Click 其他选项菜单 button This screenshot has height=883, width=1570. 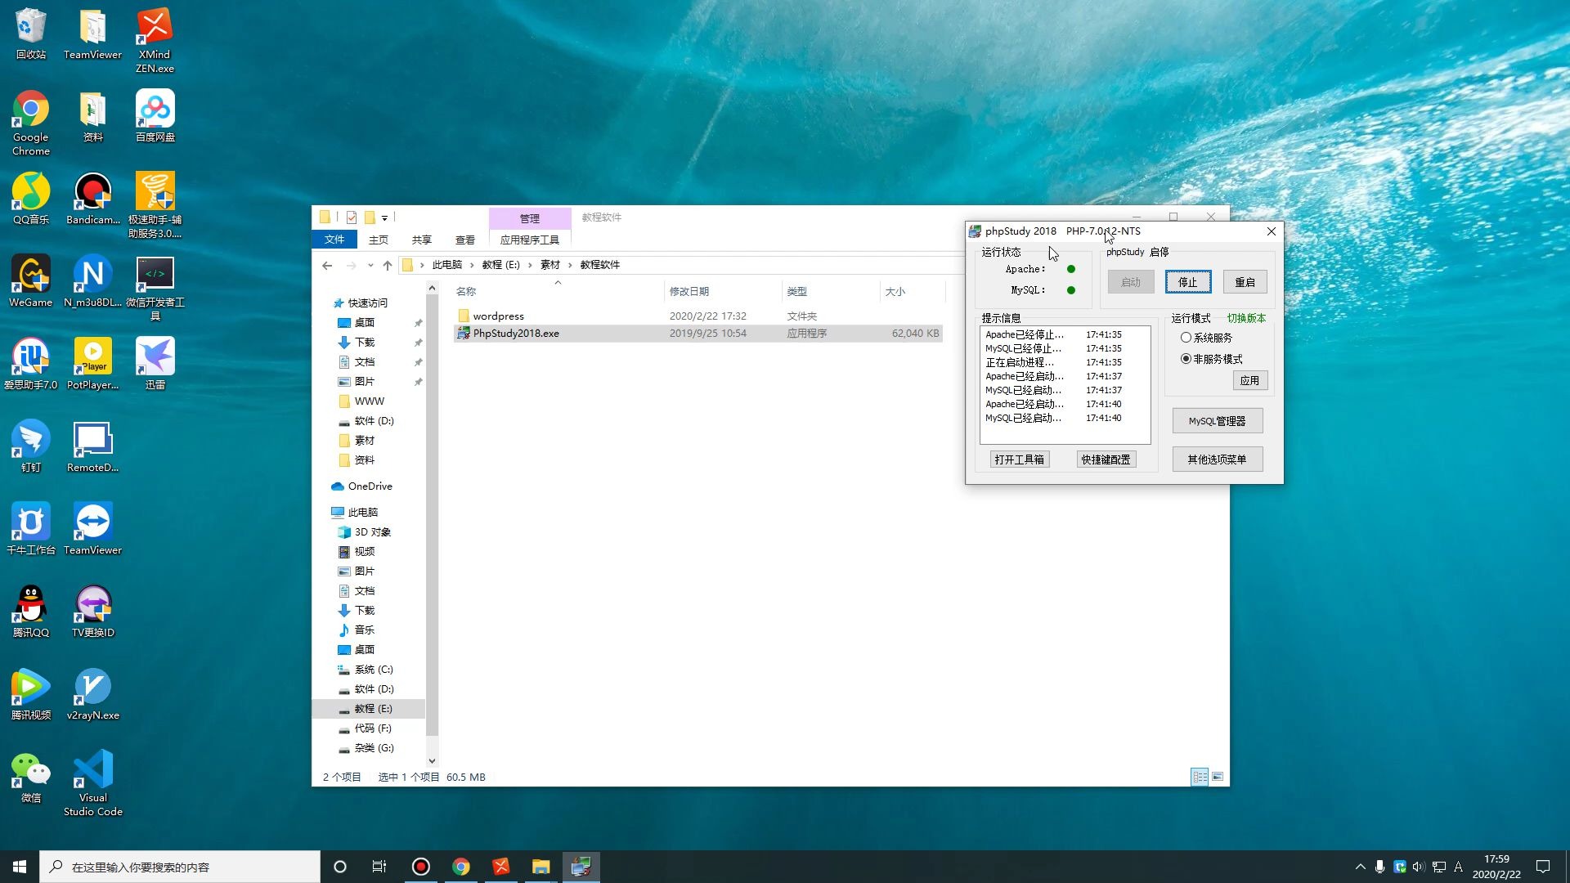pyautogui.click(x=1217, y=459)
